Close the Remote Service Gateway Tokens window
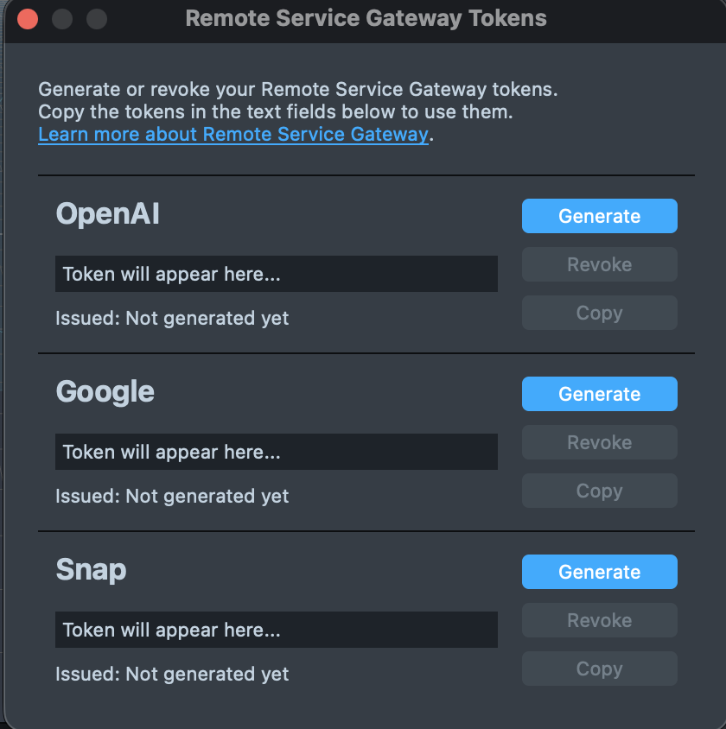This screenshot has width=726, height=729. (x=28, y=19)
